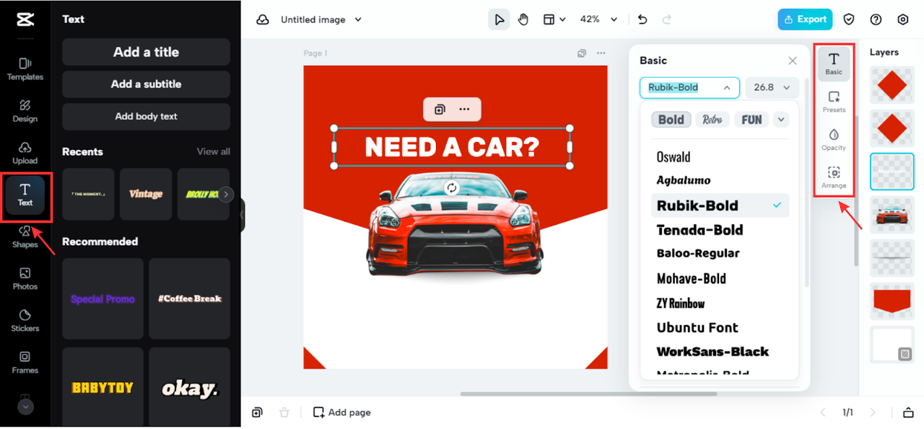Click Add page button

click(342, 412)
